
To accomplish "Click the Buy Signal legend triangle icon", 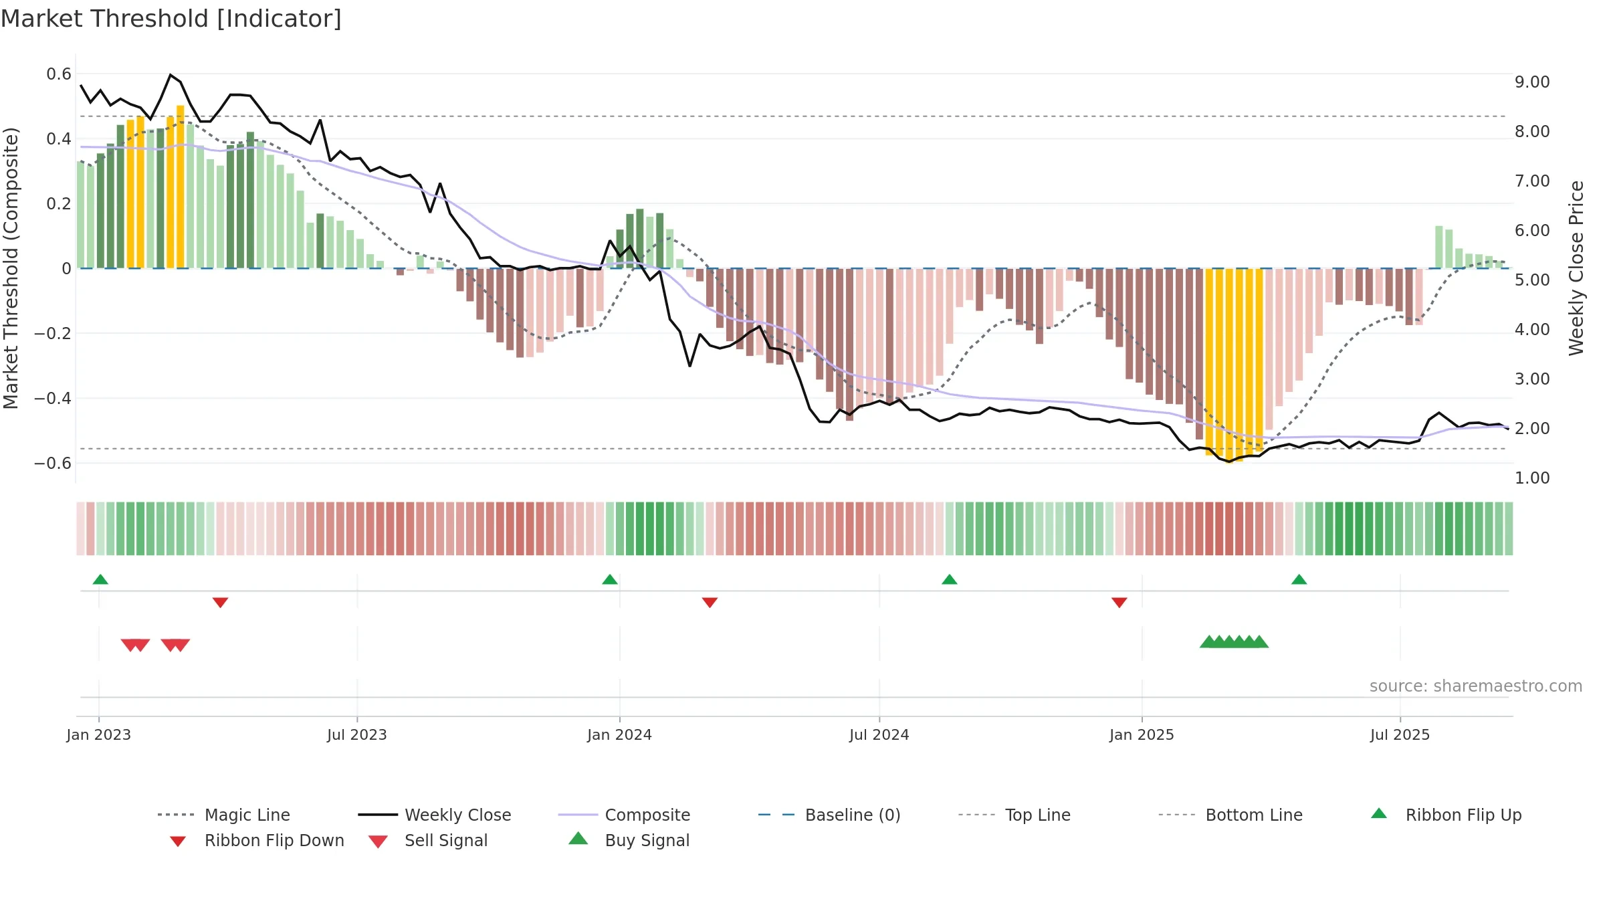I will coord(578,838).
